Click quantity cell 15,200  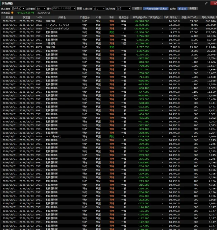(194, 47)
